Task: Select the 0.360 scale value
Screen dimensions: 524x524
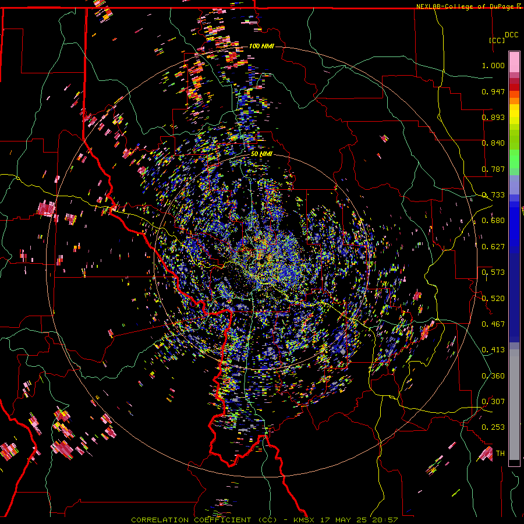Action: (x=493, y=376)
